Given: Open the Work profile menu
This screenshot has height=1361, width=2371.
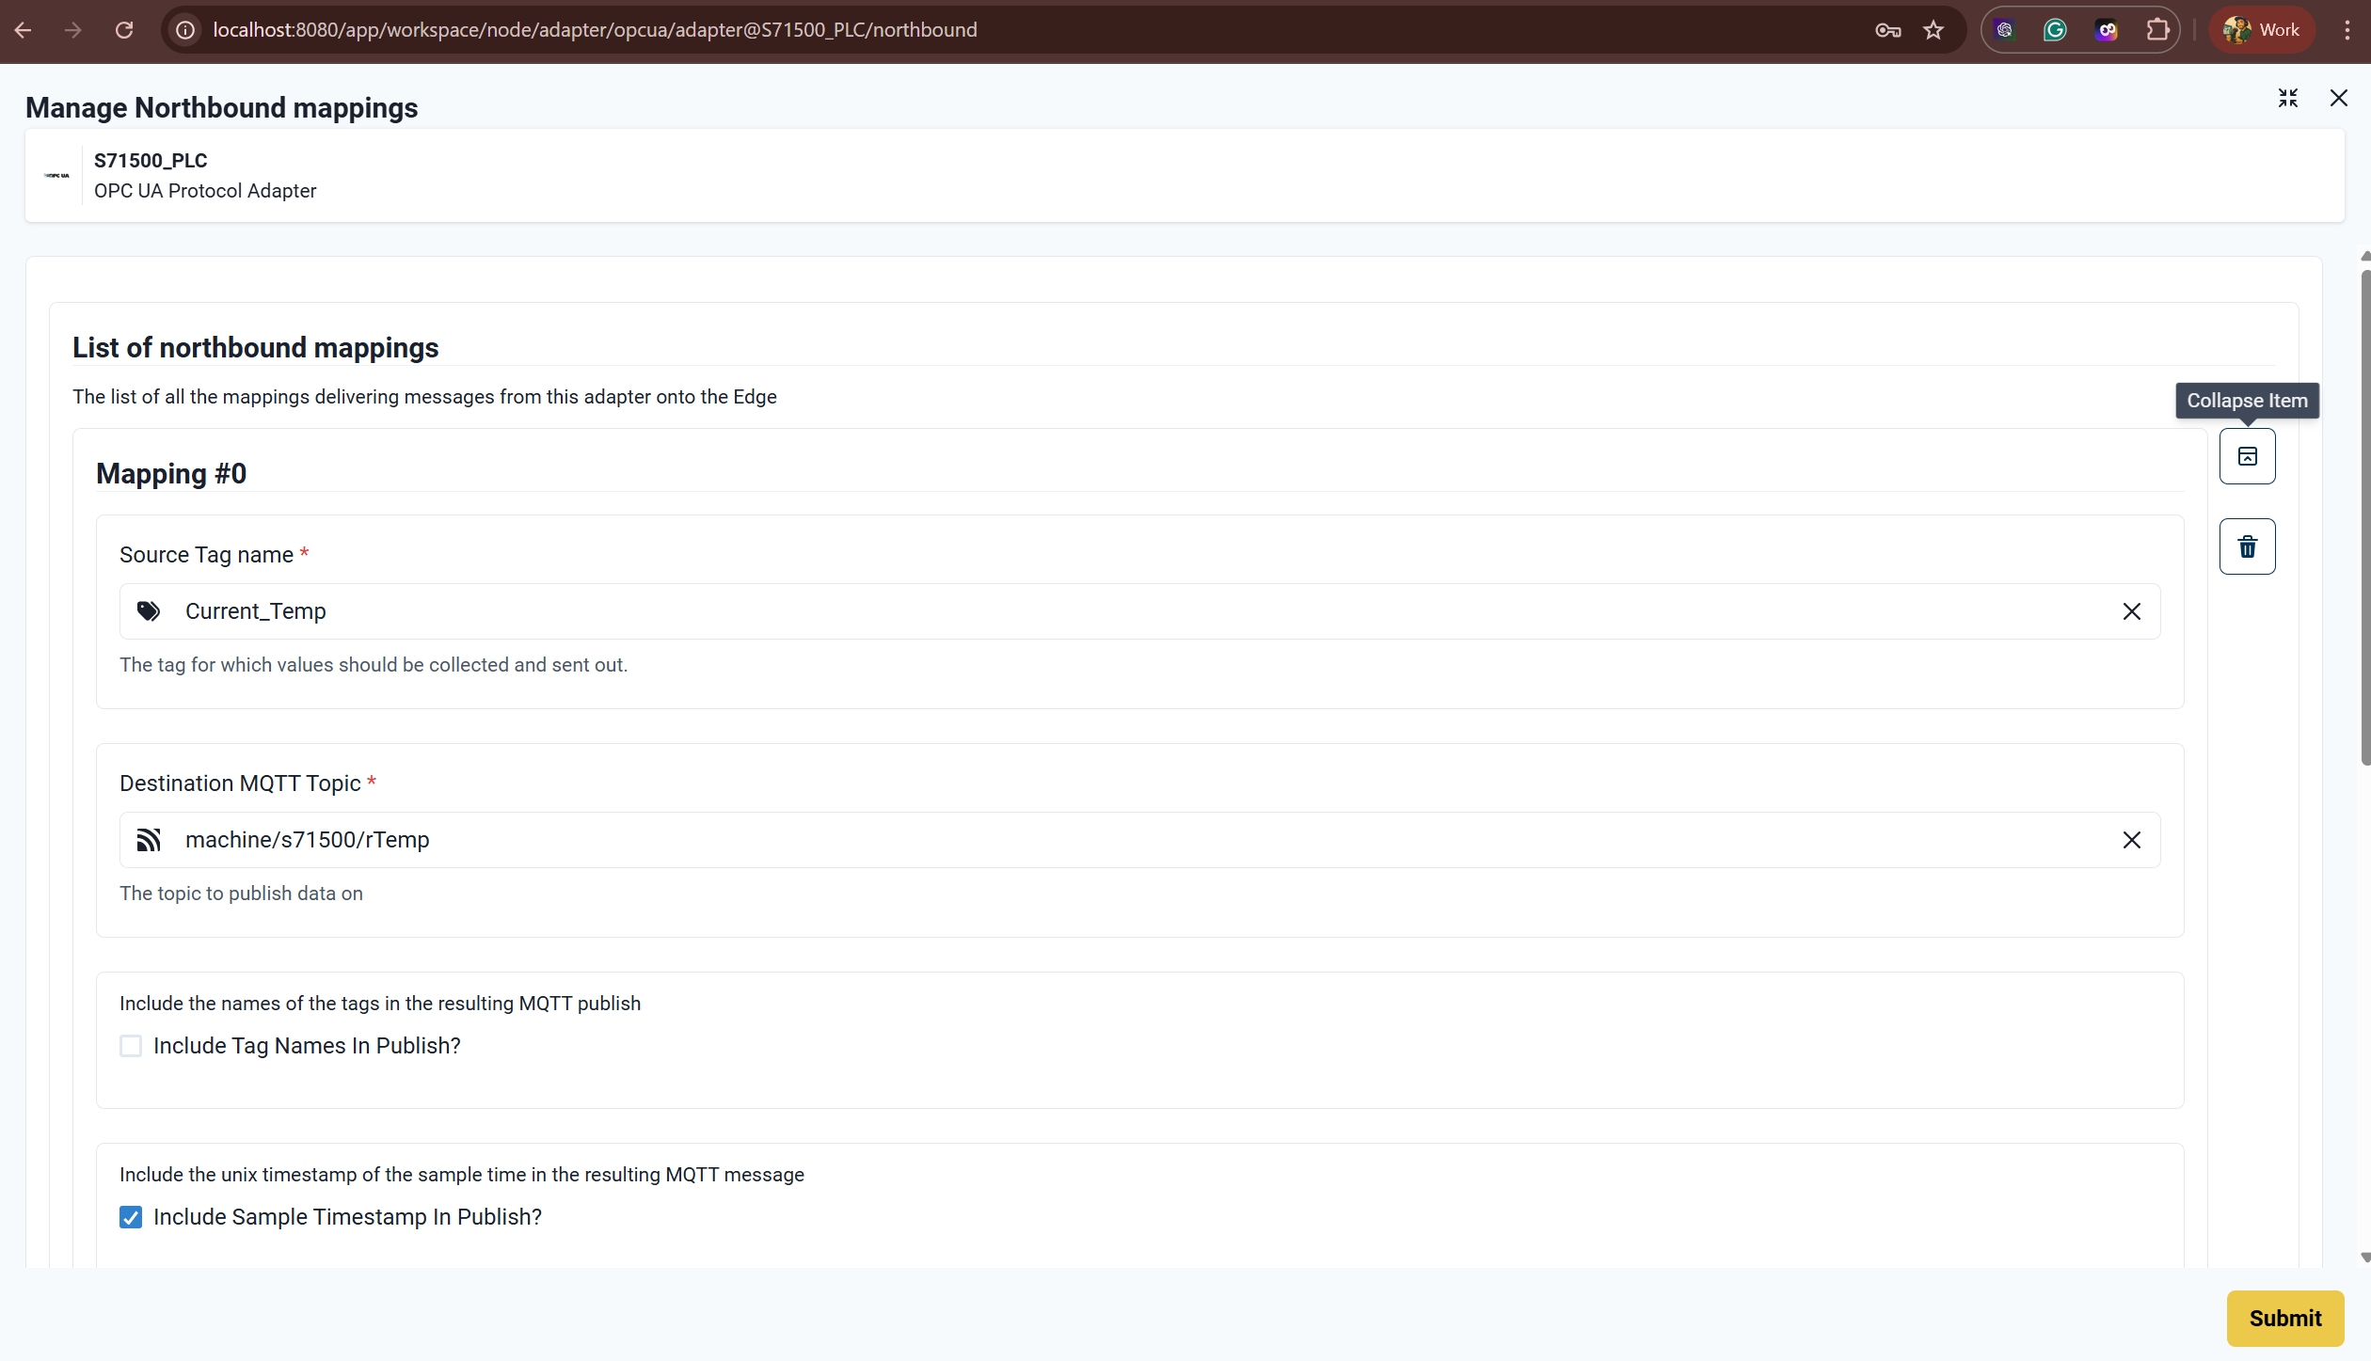Looking at the screenshot, I should pyautogui.click(x=2262, y=30).
